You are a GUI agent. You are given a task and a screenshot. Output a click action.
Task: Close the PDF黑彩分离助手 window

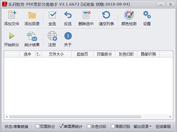coord(170,4)
